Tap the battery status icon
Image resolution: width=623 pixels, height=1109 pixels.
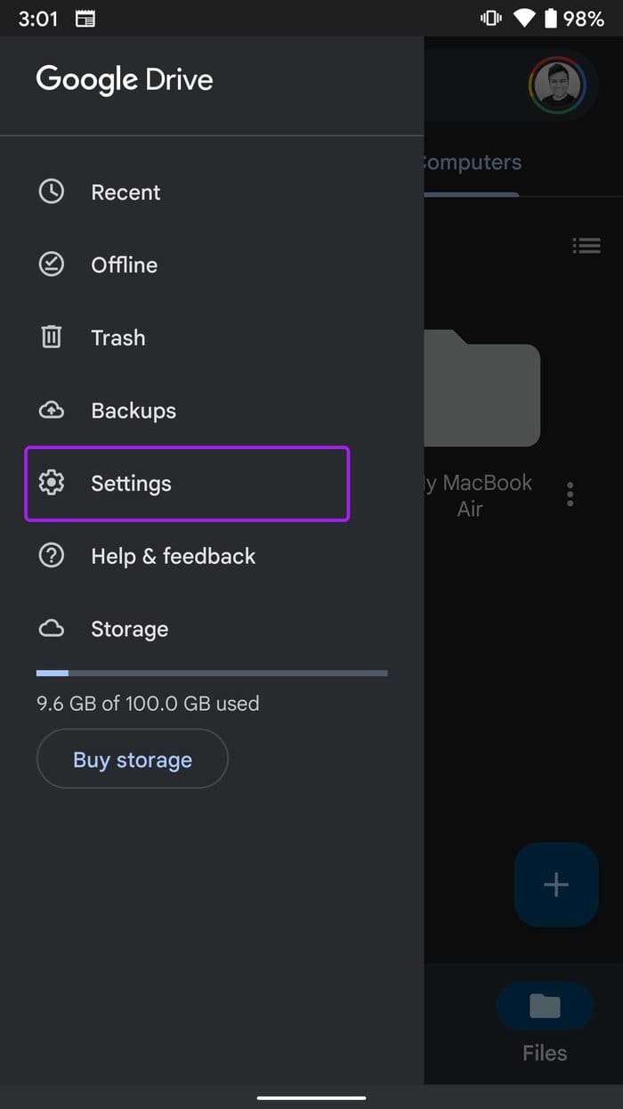[x=550, y=18]
